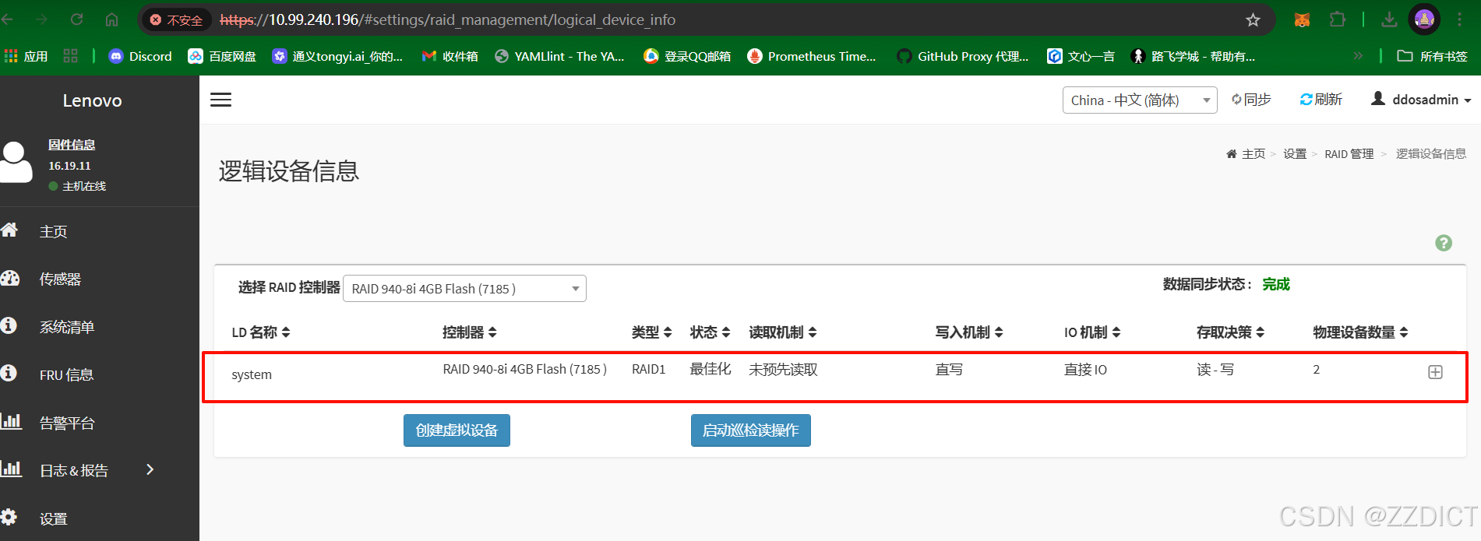The height and width of the screenshot is (541, 1481).
Task: Show more bookmarks chevron
Action: coord(1358,56)
